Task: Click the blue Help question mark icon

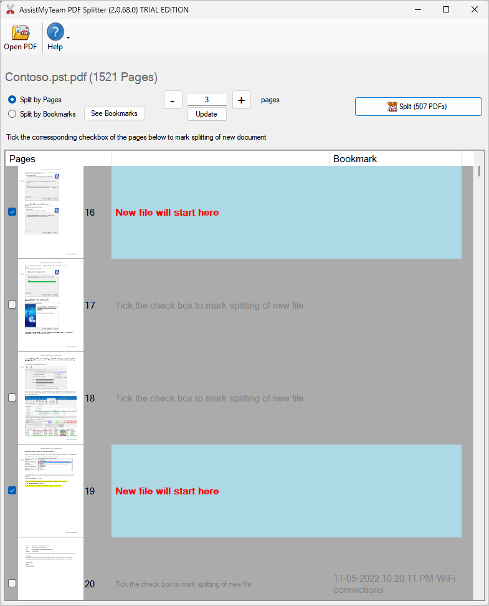Action: (55, 32)
